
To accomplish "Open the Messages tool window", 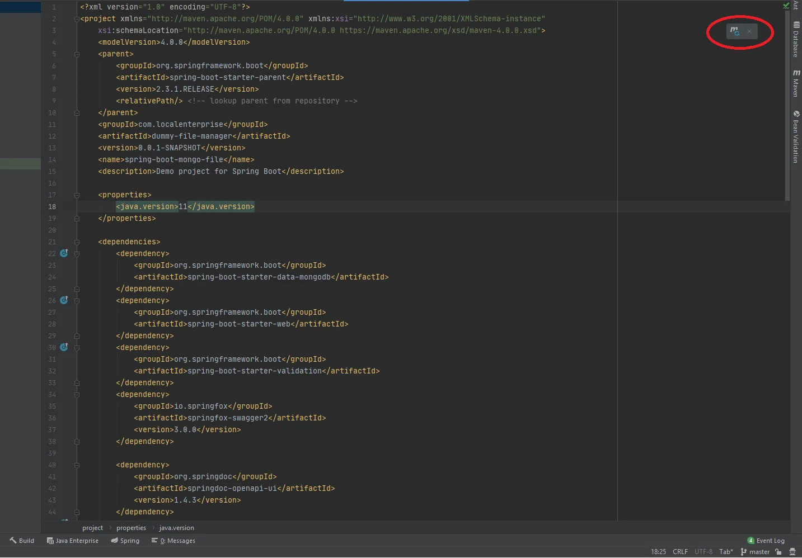I will tap(173, 541).
